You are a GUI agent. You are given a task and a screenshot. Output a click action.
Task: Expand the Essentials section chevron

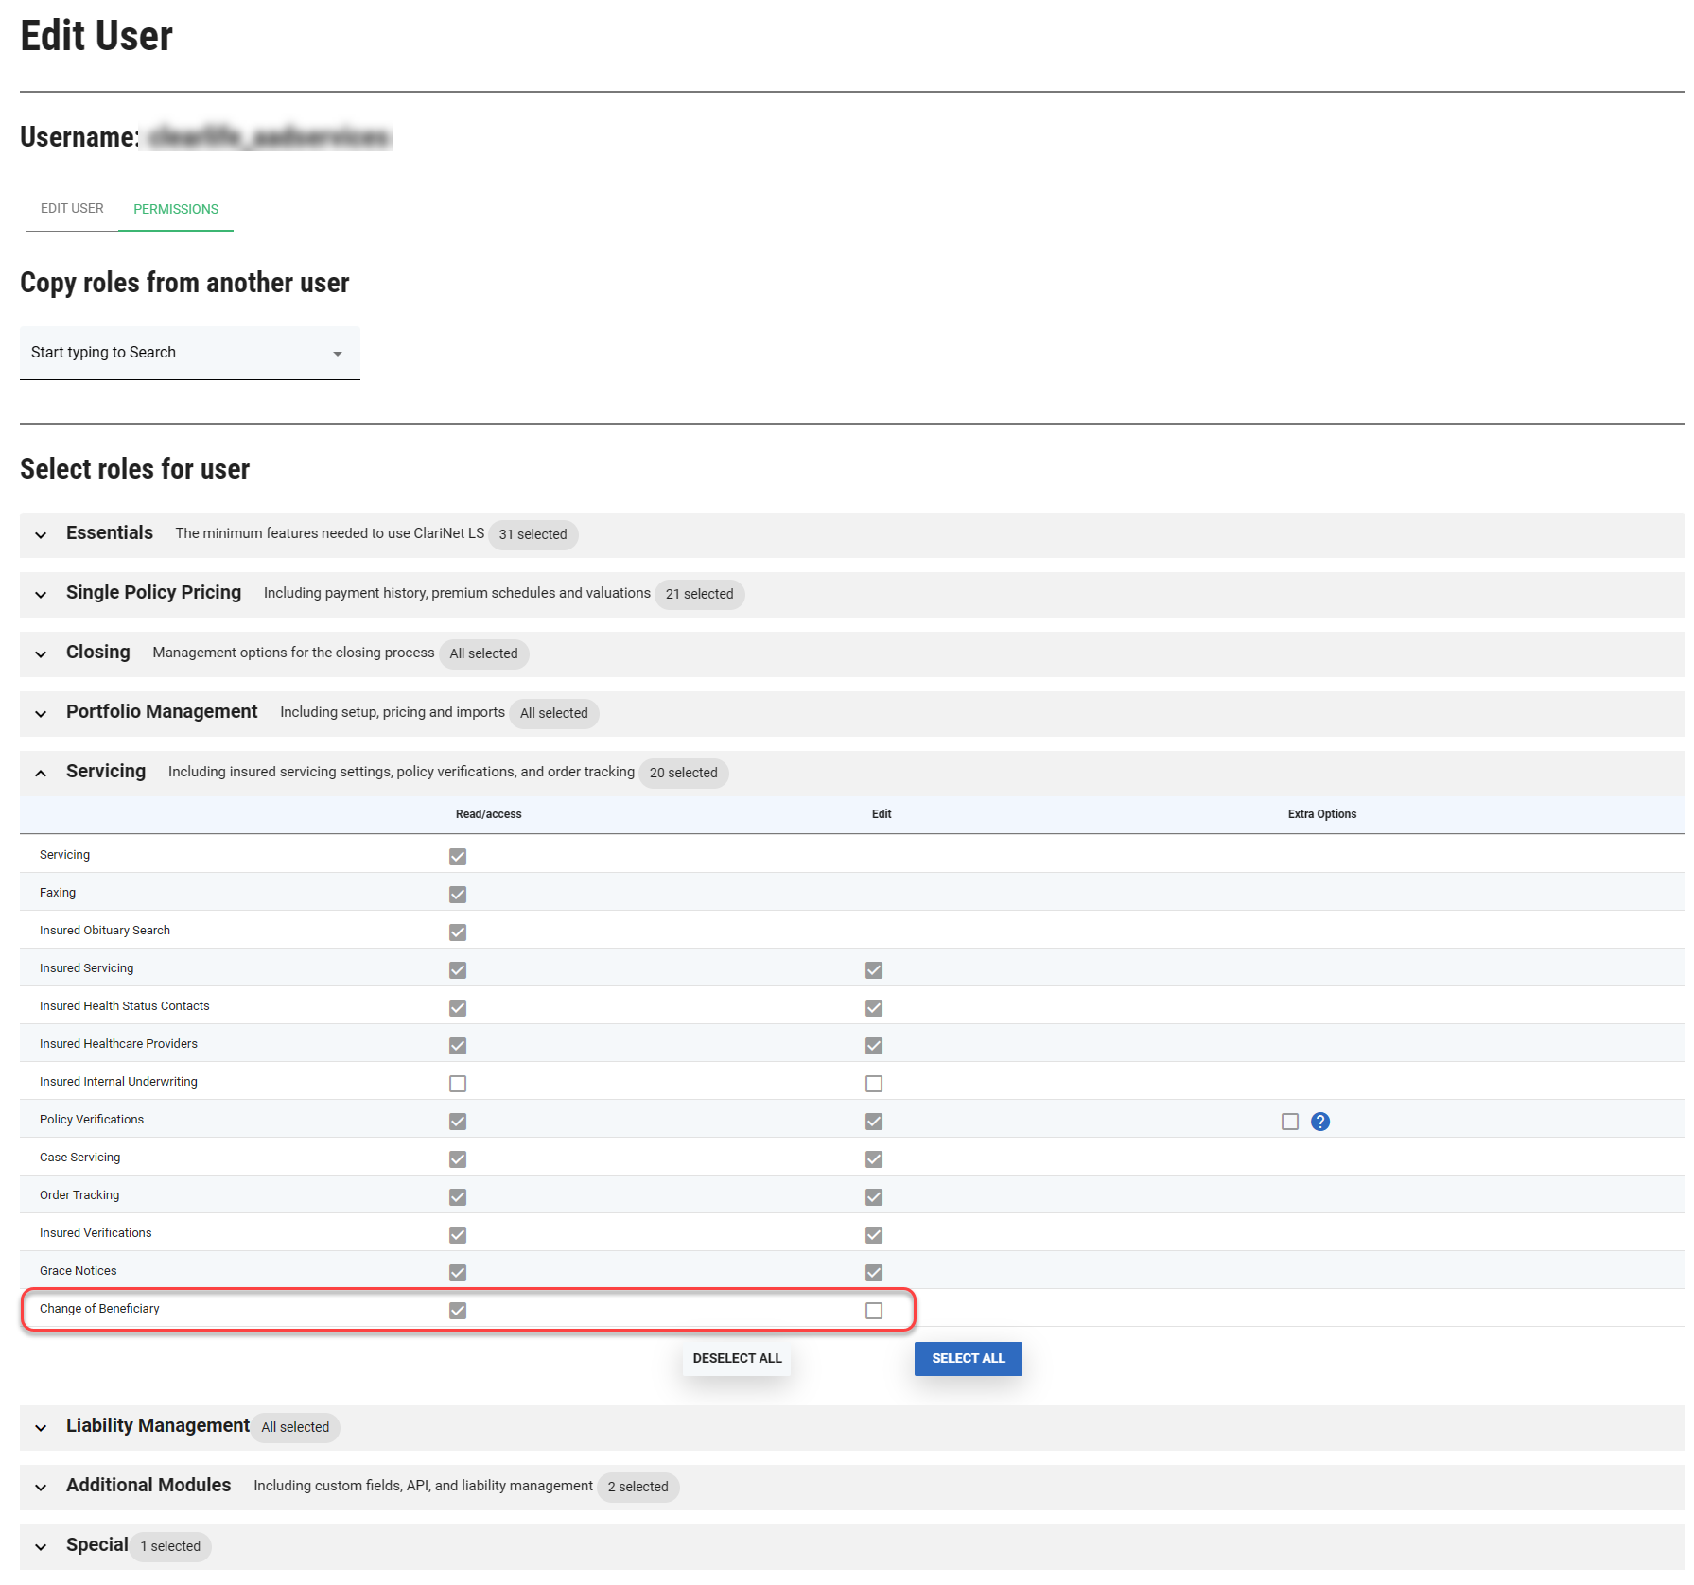41,535
